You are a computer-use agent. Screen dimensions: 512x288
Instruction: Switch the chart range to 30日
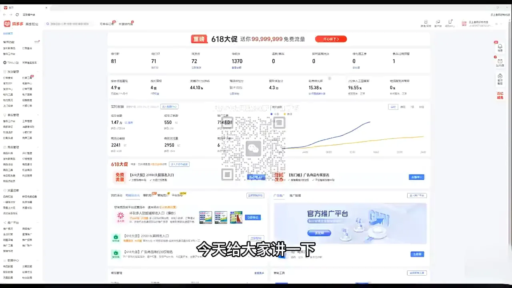point(422,107)
